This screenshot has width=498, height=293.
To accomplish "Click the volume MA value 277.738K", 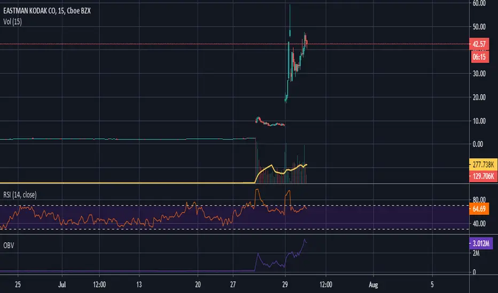I will 483,165.
